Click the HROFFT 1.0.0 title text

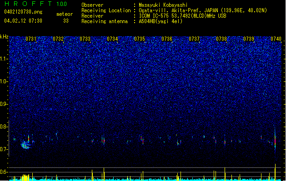(x=35, y=4)
